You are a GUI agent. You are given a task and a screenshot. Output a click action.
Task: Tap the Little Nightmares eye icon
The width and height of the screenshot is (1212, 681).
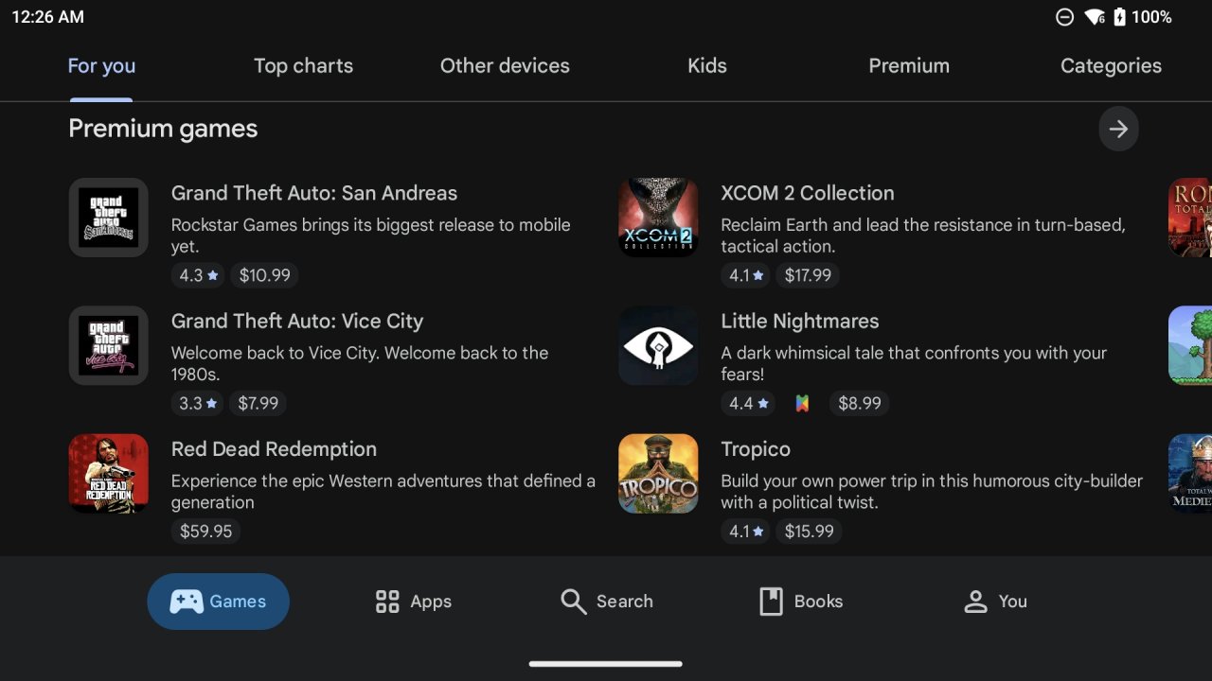tap(658, 345)
